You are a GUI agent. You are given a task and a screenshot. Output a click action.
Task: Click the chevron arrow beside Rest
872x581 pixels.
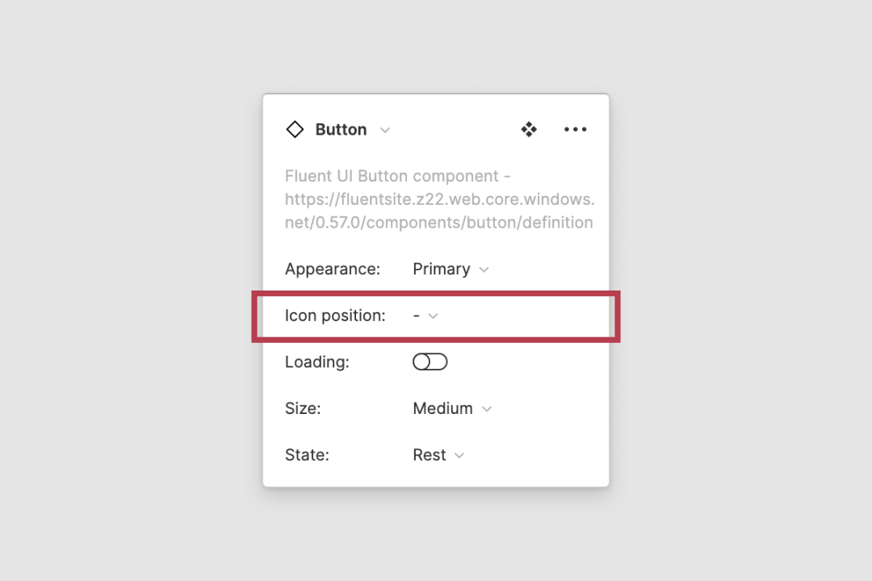click(459, 455)
